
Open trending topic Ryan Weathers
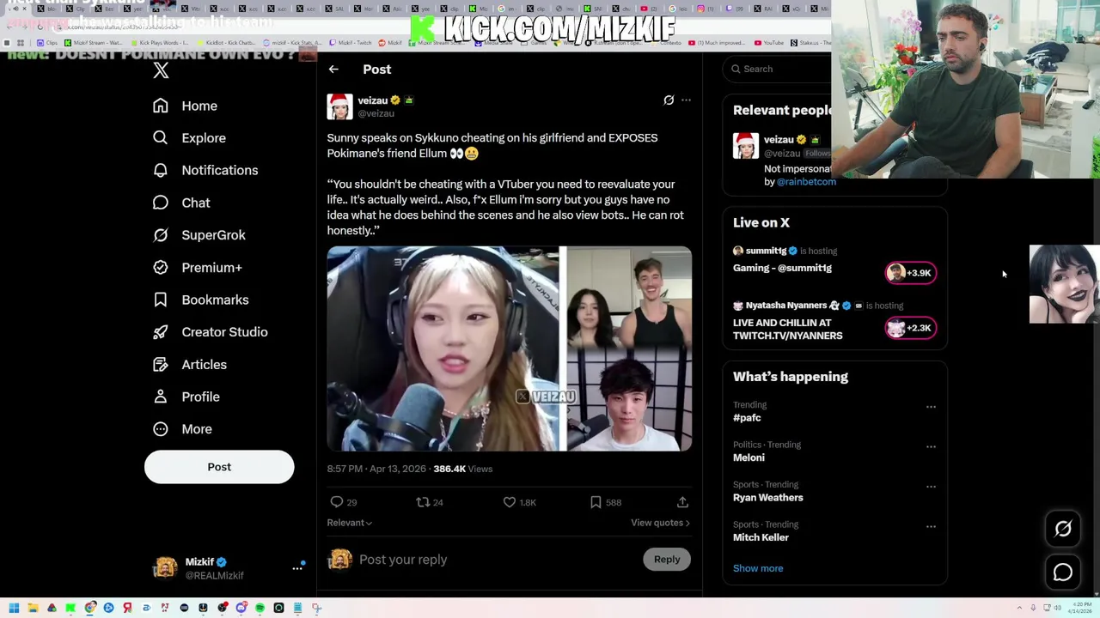coord(768,498)
